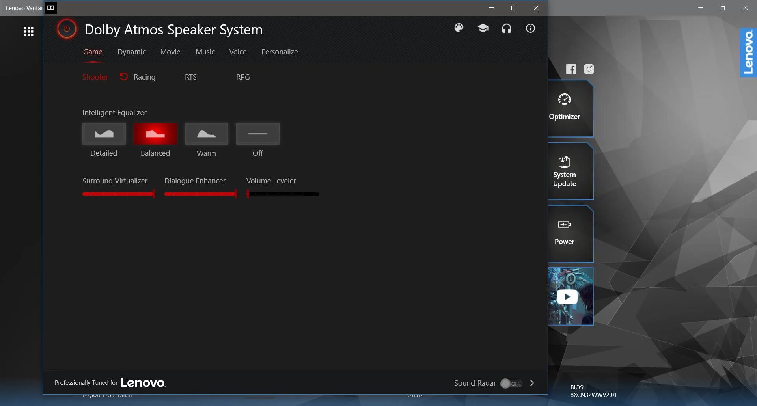The height and width of the screenshot is (406, 757).
Task: Adjust the Volume Leveler slider
Action: pyautogui.click(x=283, y=194)
